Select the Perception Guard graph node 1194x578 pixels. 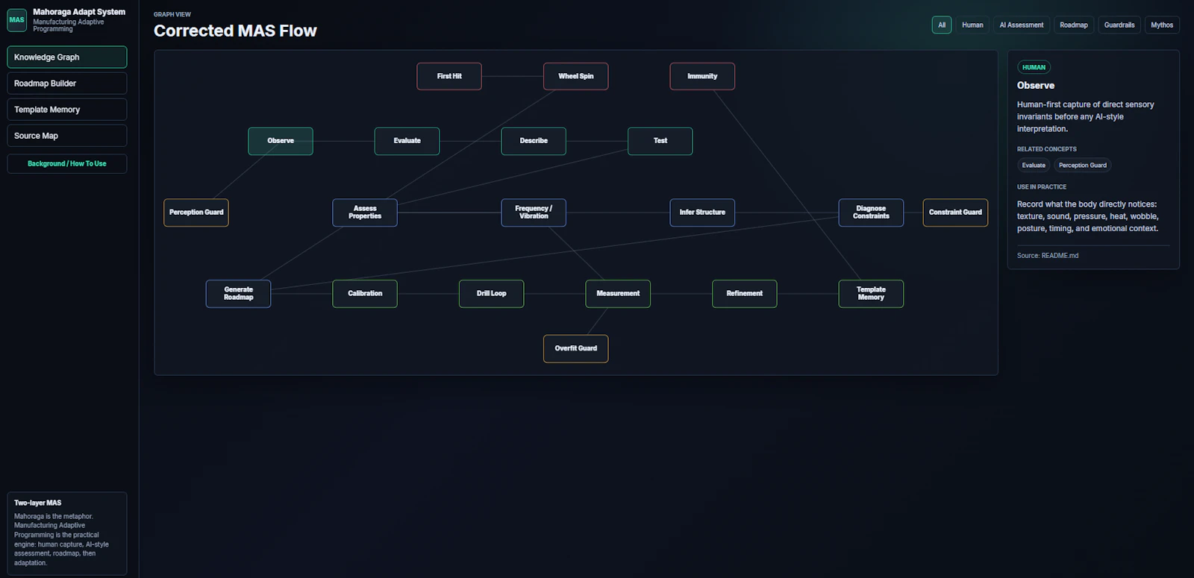pos(196,213)
